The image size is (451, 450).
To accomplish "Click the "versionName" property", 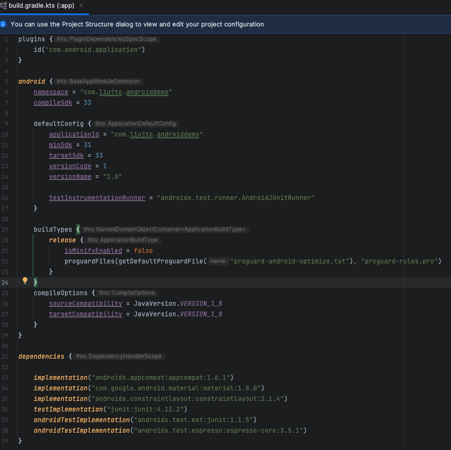I will tap(70, 177).
